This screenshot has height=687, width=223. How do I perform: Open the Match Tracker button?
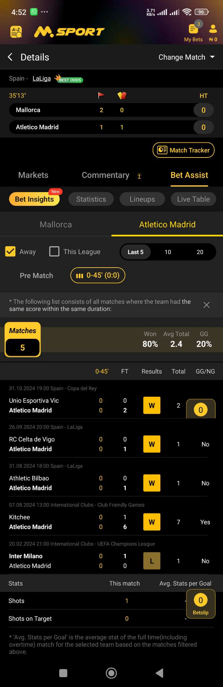(183, 150)
